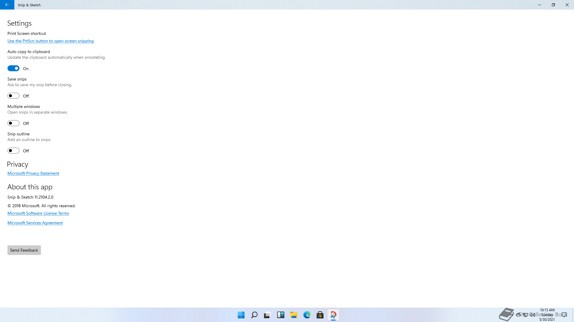This screenshot has height=322, width=574.
Task: Enable the Snip outline toggle
Action: pyautogui.click(x=13, y=151)
